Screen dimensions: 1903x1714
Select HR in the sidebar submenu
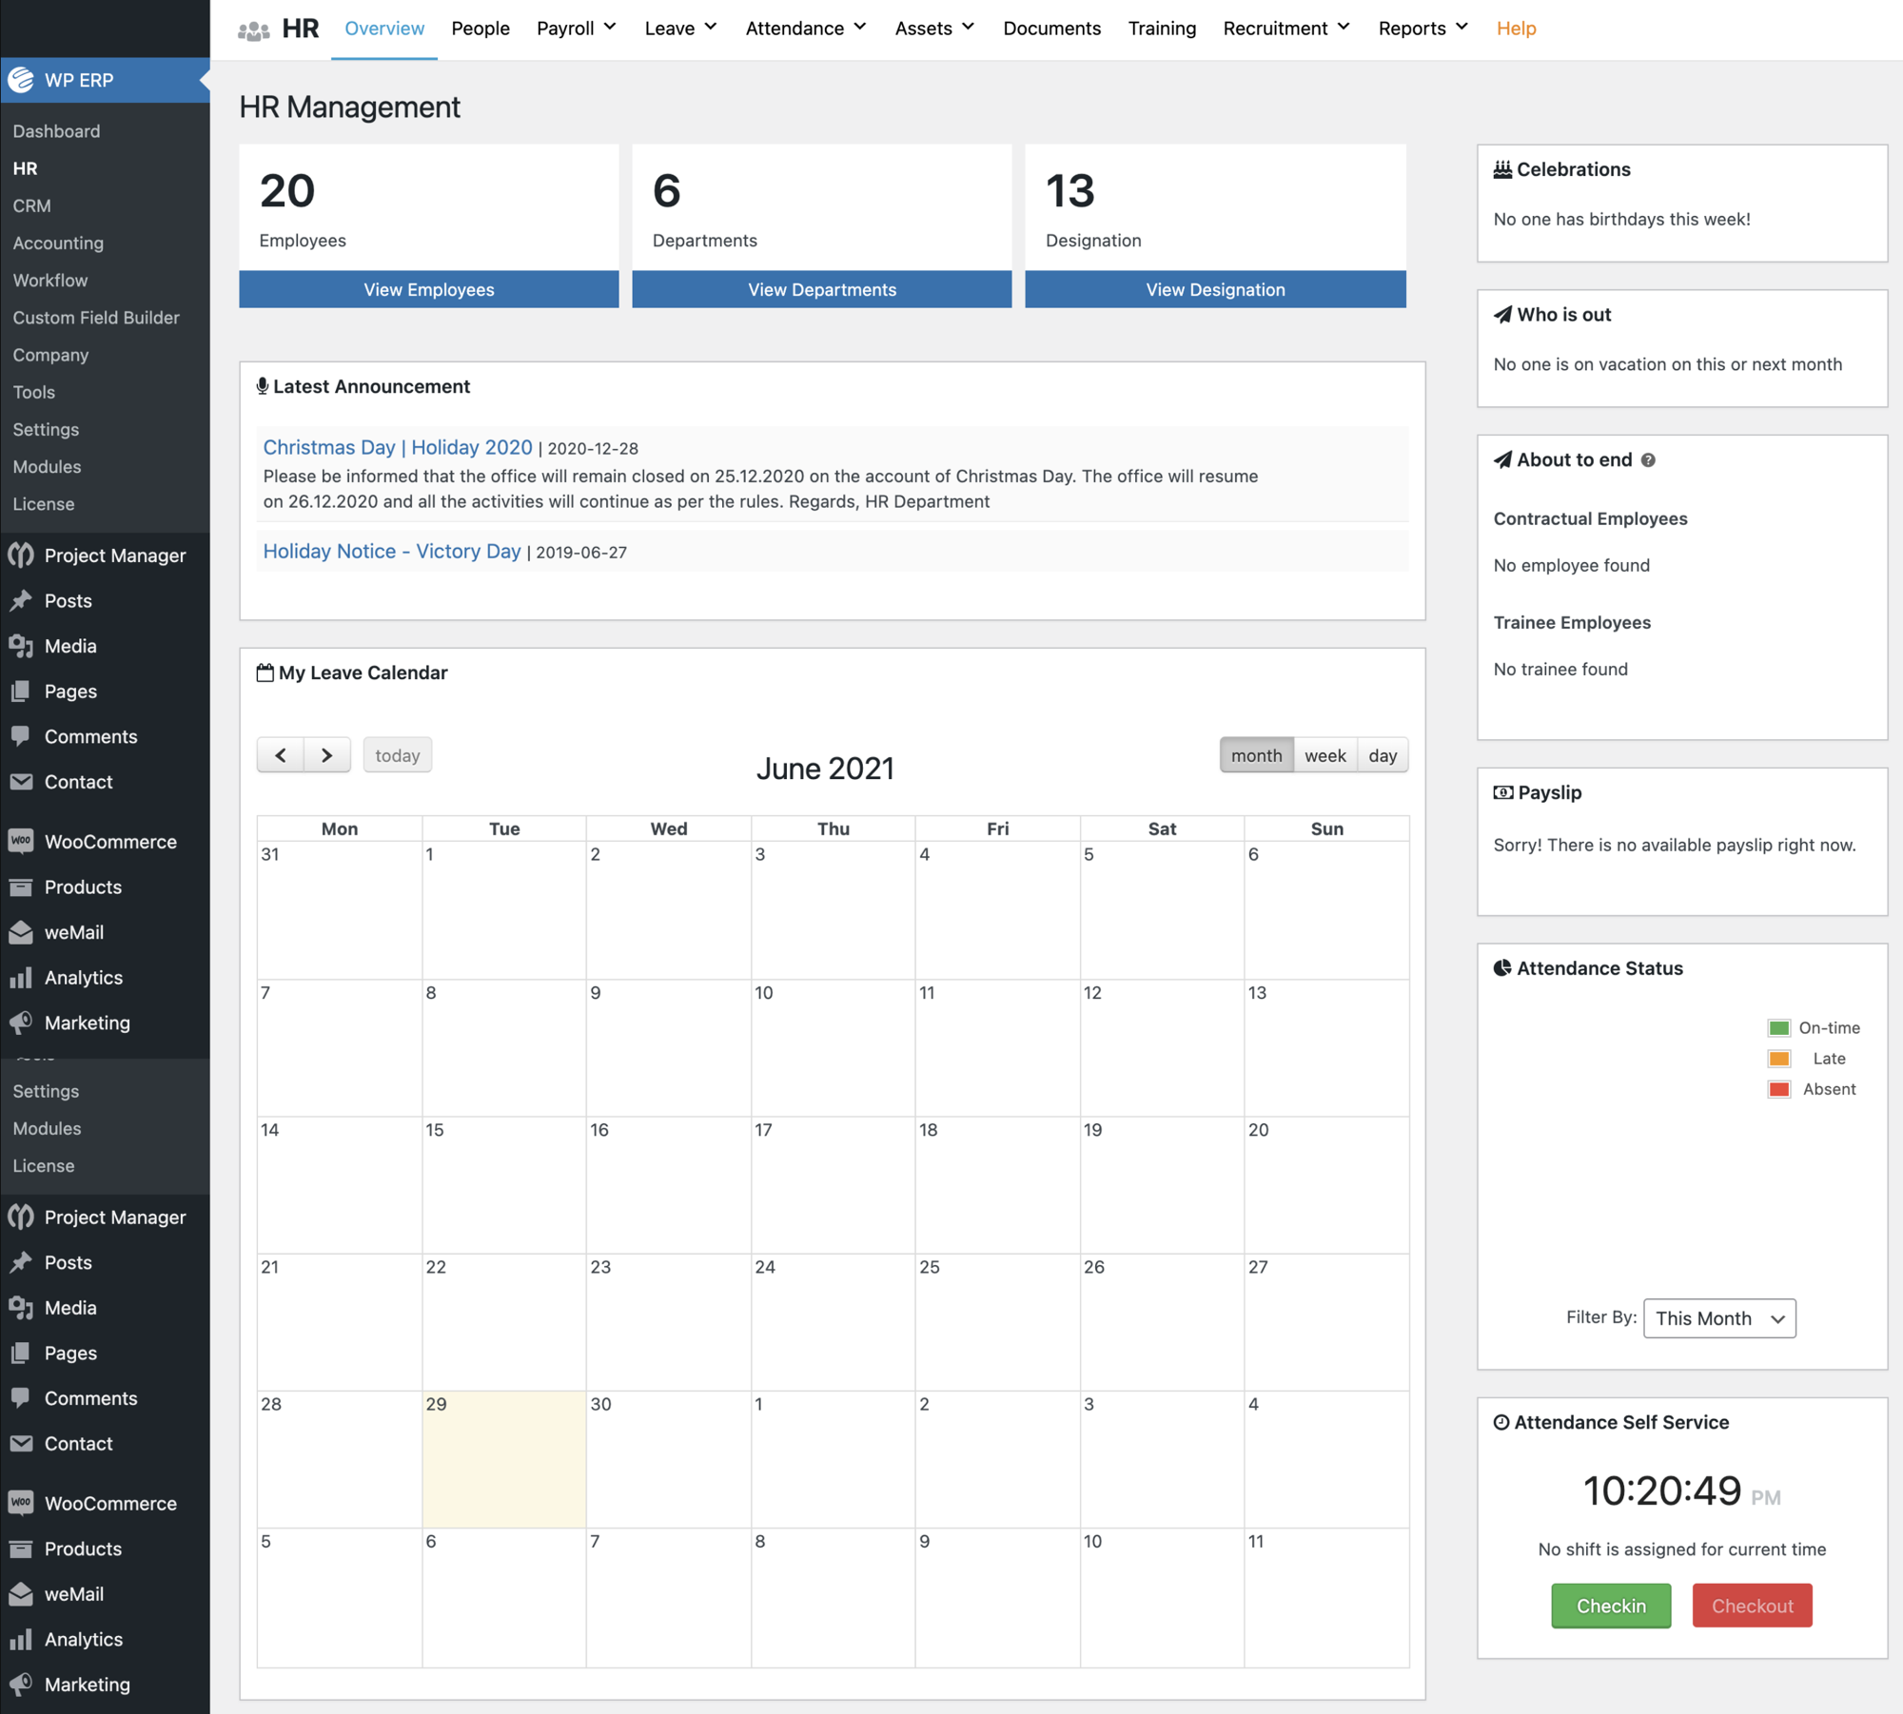coord(25,168)
